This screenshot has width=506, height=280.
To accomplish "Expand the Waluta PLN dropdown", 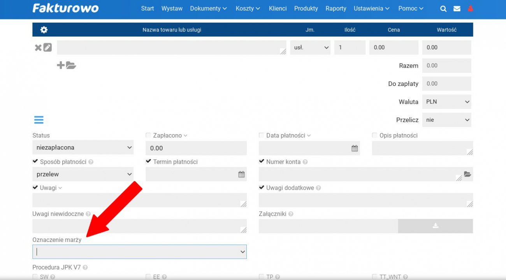I will (x=446, y=102).
